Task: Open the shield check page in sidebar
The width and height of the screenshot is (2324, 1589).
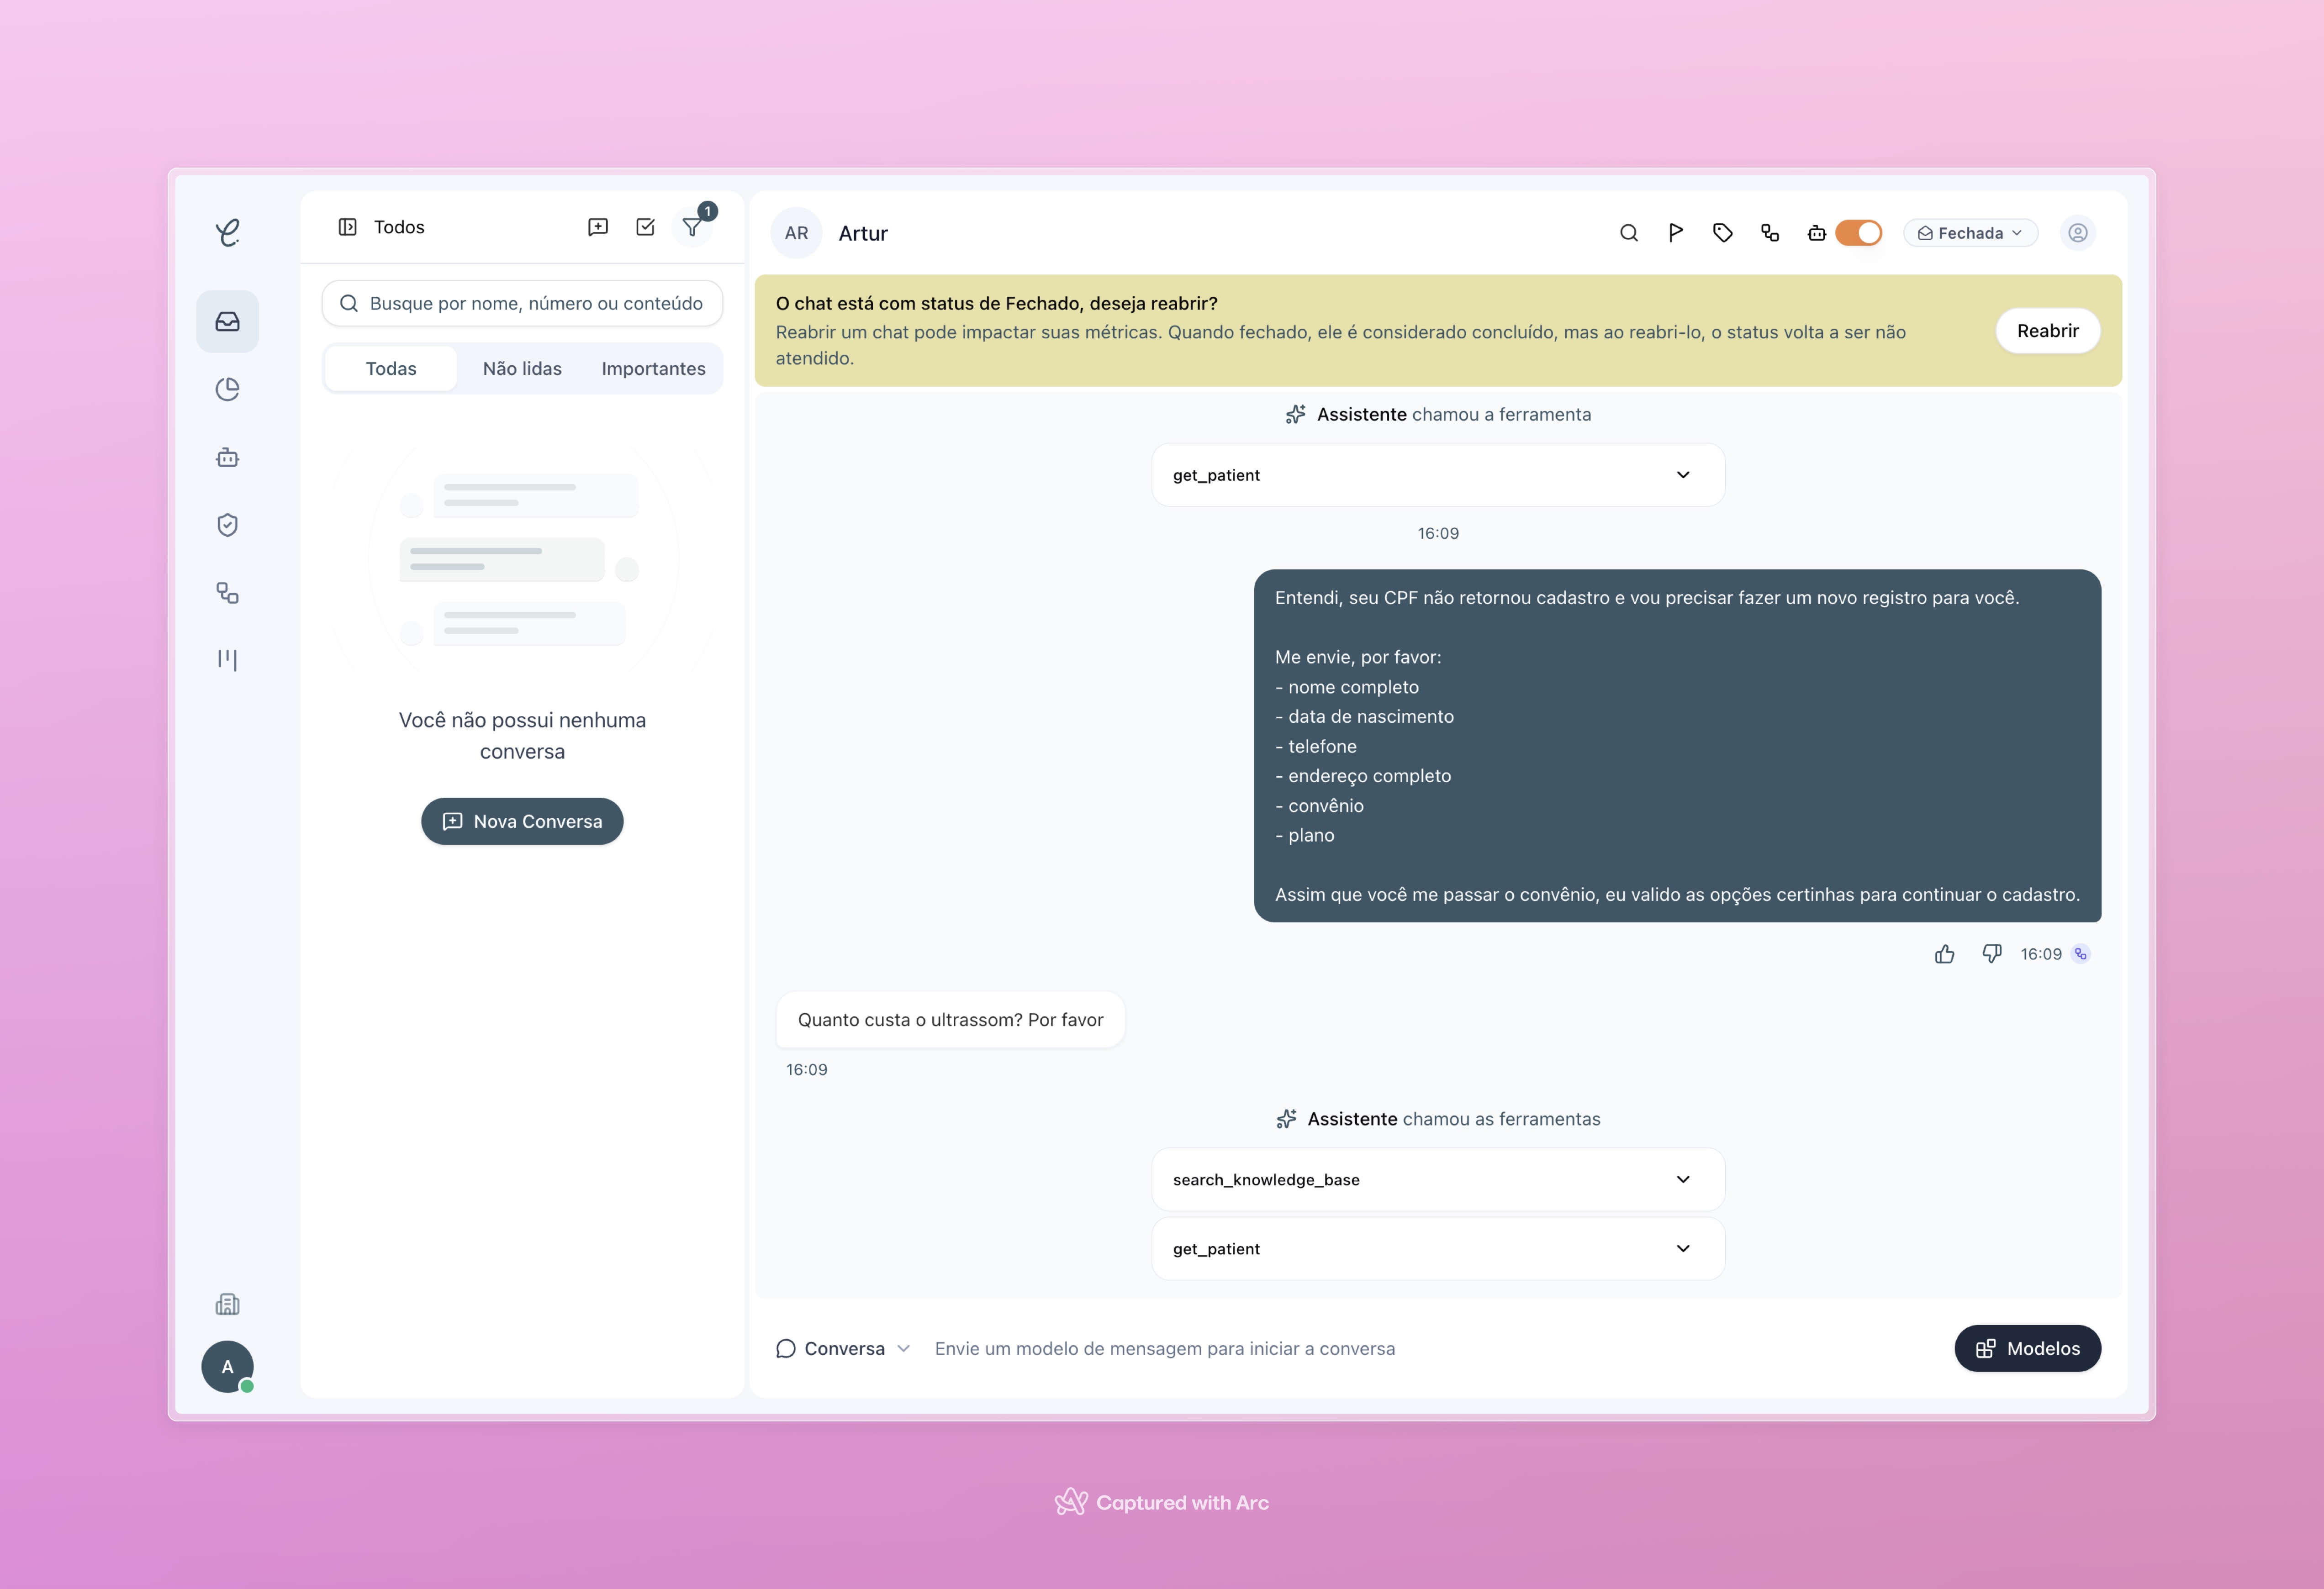Action: [x=227, y=525]
